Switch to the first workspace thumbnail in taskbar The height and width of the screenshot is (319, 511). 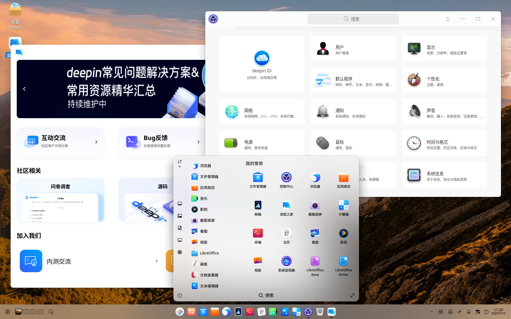tap(18, 312)
